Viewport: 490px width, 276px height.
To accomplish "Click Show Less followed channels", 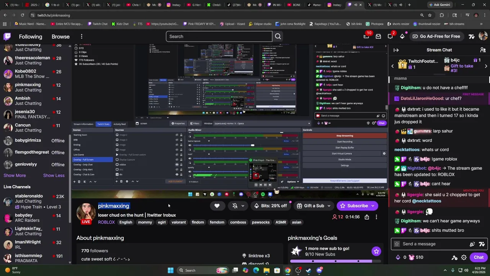I will tap(54, 175).
